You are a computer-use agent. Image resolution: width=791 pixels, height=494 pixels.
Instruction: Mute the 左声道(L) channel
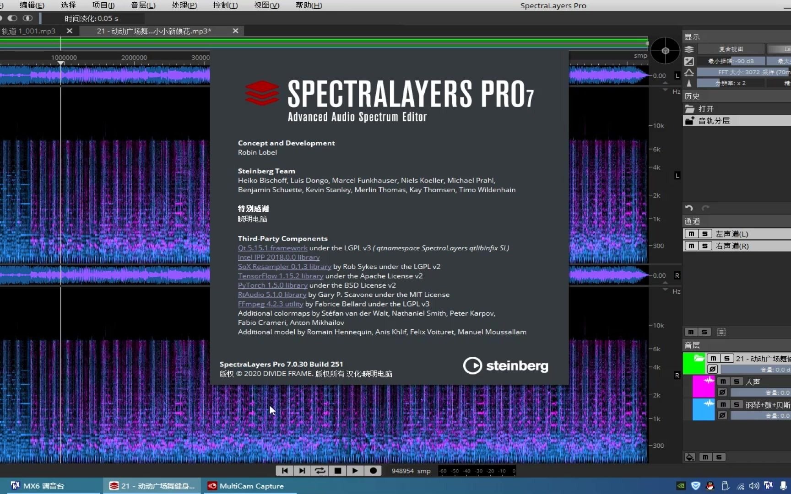pyautogui.click(x=691, y=234)
